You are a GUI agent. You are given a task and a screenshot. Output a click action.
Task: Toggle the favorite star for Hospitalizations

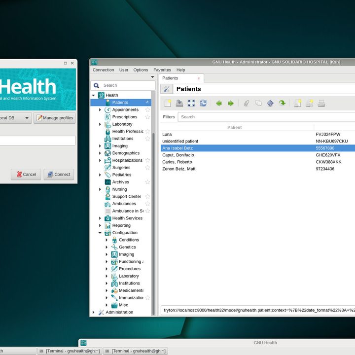[x=147, y=160]
